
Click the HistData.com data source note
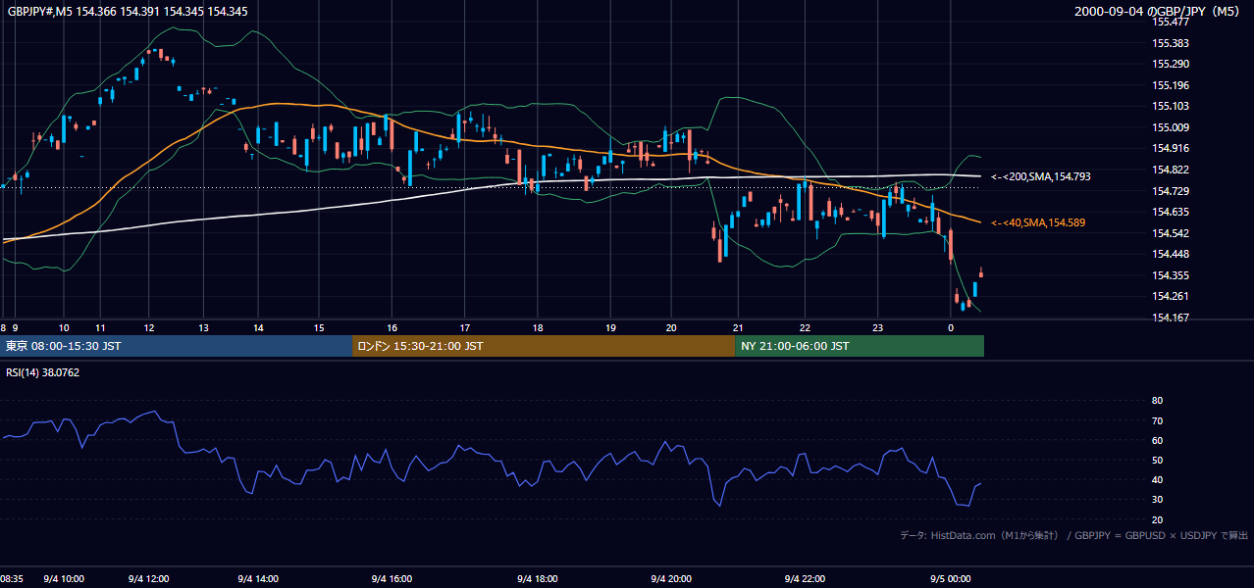1073,535
